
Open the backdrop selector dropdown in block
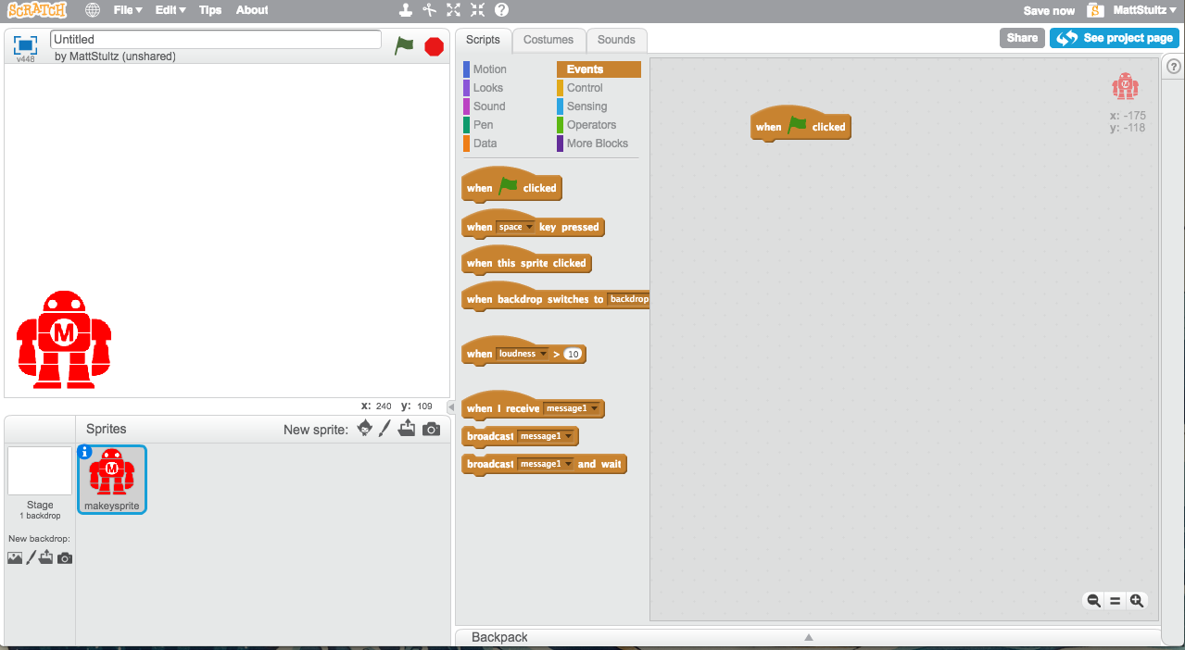[628, 299]
